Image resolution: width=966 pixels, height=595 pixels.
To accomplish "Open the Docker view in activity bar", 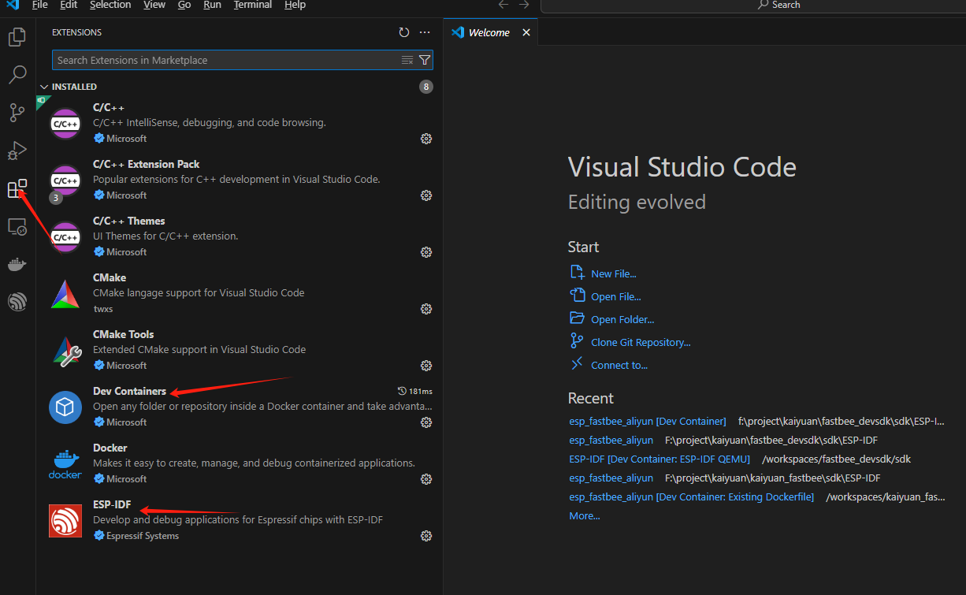I will coord(17,265).
